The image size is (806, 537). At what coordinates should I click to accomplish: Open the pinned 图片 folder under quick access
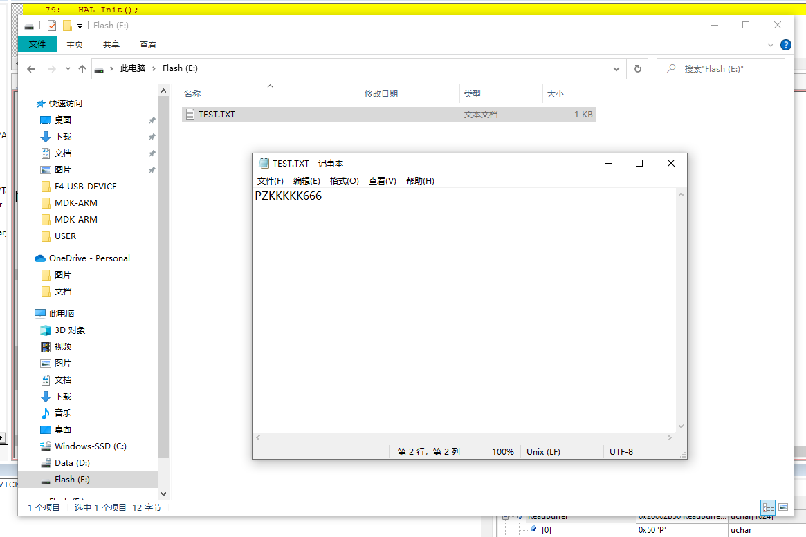pos(63,169)
